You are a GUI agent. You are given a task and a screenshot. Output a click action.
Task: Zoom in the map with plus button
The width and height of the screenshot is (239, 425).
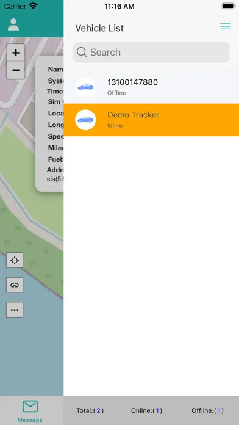(x=16, y=53)
